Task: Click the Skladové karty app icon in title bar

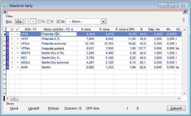Action: coord(5,5)
